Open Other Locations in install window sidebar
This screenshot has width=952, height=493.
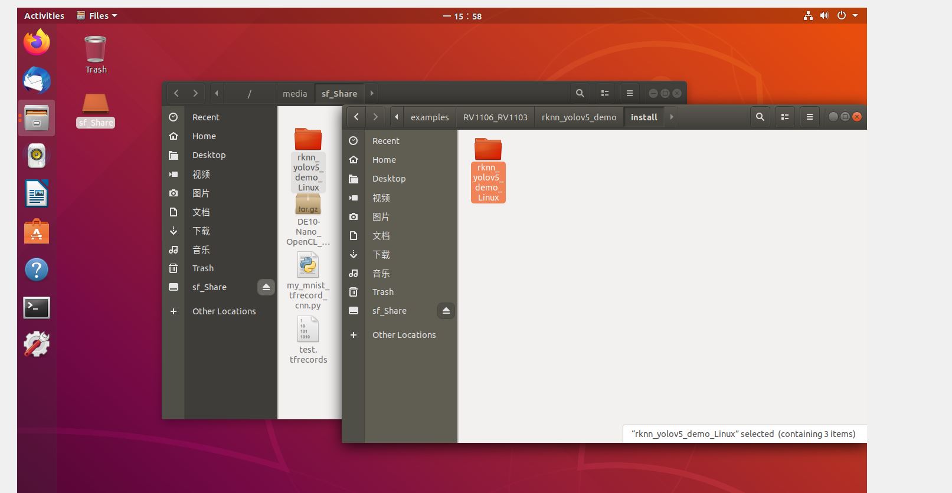pyautogui.click(x=400, y=335)
